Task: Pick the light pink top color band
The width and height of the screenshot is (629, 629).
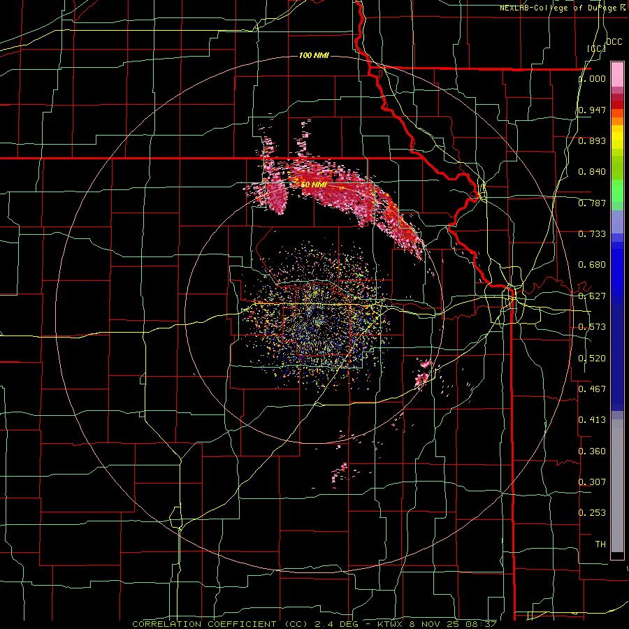Action: (617, 74)
